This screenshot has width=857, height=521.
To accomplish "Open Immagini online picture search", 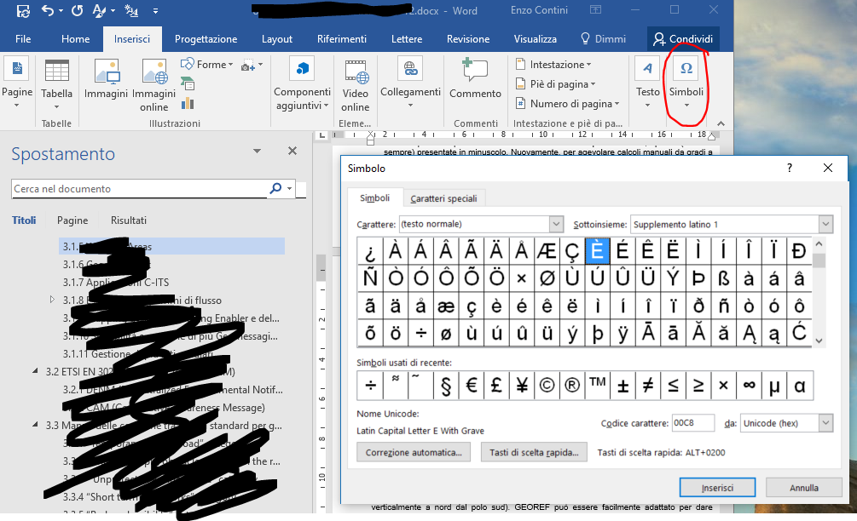I will 154,84.
